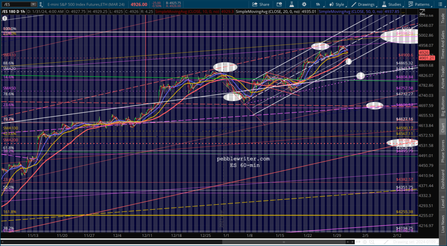Click the horizontal scrollbar right arrow

pyautogui.click(x=352, y=242)
